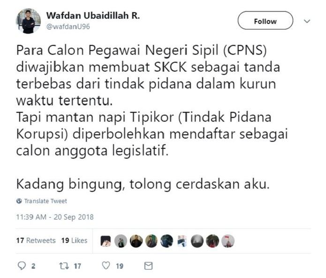Open the 17 Retweets list
Viewport: 326px width, 278px height.
(36, 241)
